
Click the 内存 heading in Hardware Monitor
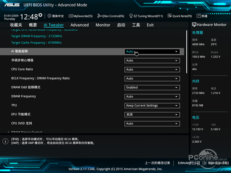pyautogui.click(x=196, y=81)
